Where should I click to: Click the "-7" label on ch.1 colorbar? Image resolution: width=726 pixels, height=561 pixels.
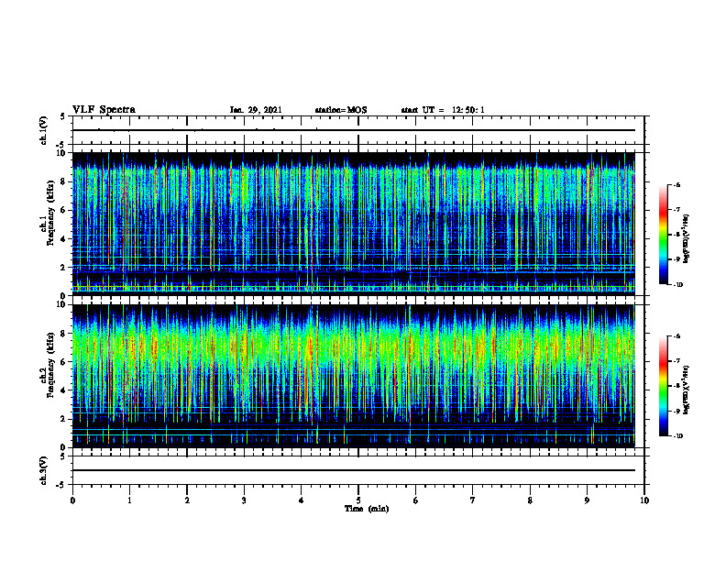point(676,210)
